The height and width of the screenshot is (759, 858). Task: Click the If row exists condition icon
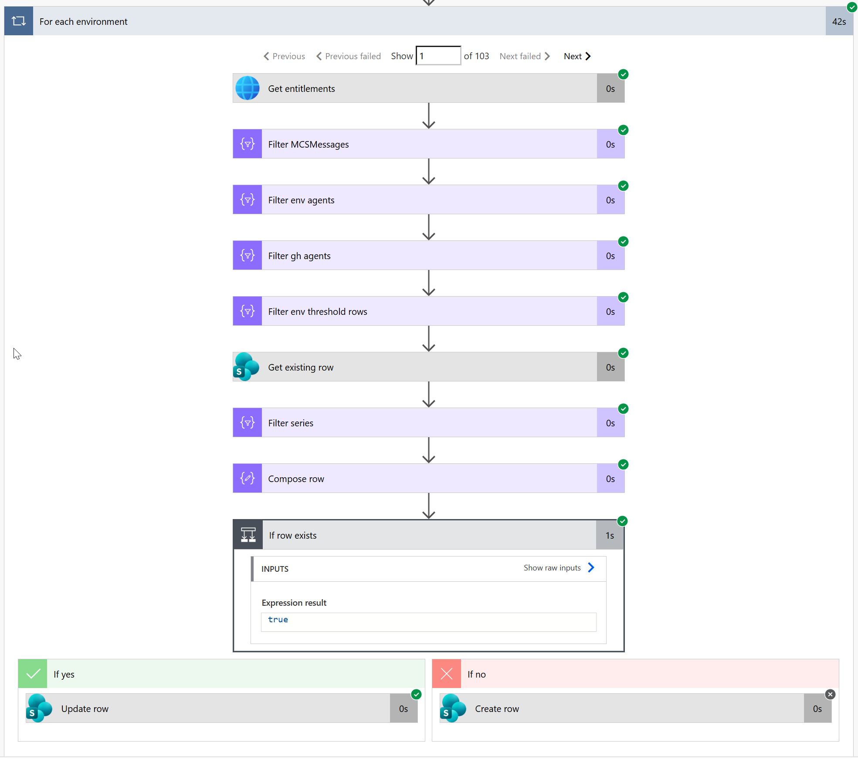click(x=248, y=535)
